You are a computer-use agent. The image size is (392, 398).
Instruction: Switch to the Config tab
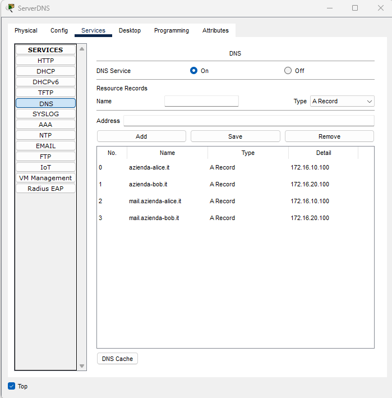pos(59,30)
